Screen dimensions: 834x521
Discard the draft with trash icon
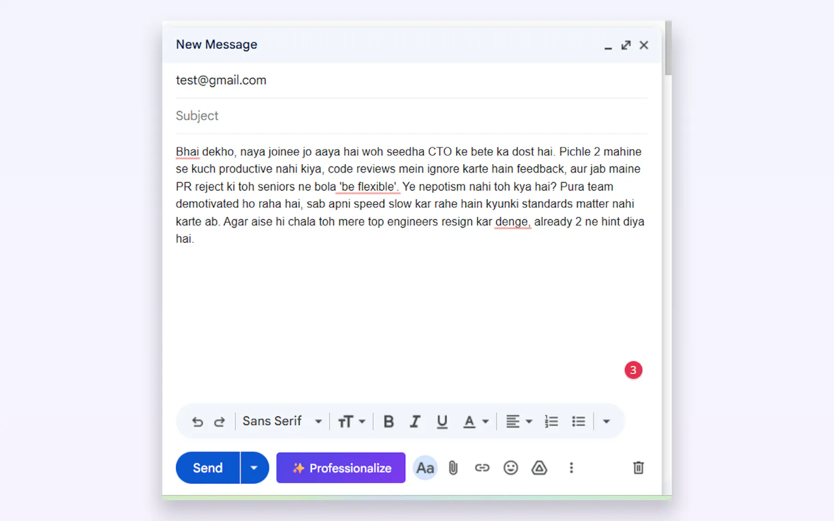[639, 467]
